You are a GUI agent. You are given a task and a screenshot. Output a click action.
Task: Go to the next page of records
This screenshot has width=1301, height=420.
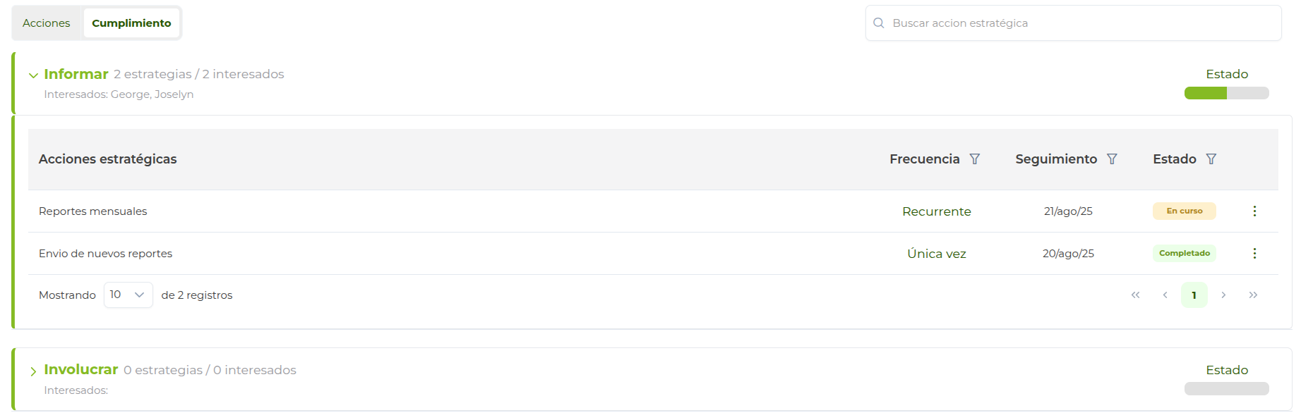click(x=1223, y=295)
